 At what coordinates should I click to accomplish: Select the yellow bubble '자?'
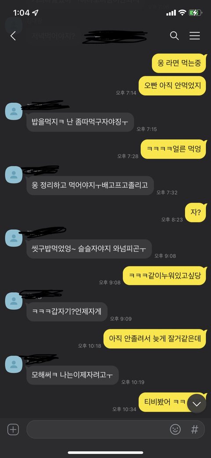(x=196, y=212)
